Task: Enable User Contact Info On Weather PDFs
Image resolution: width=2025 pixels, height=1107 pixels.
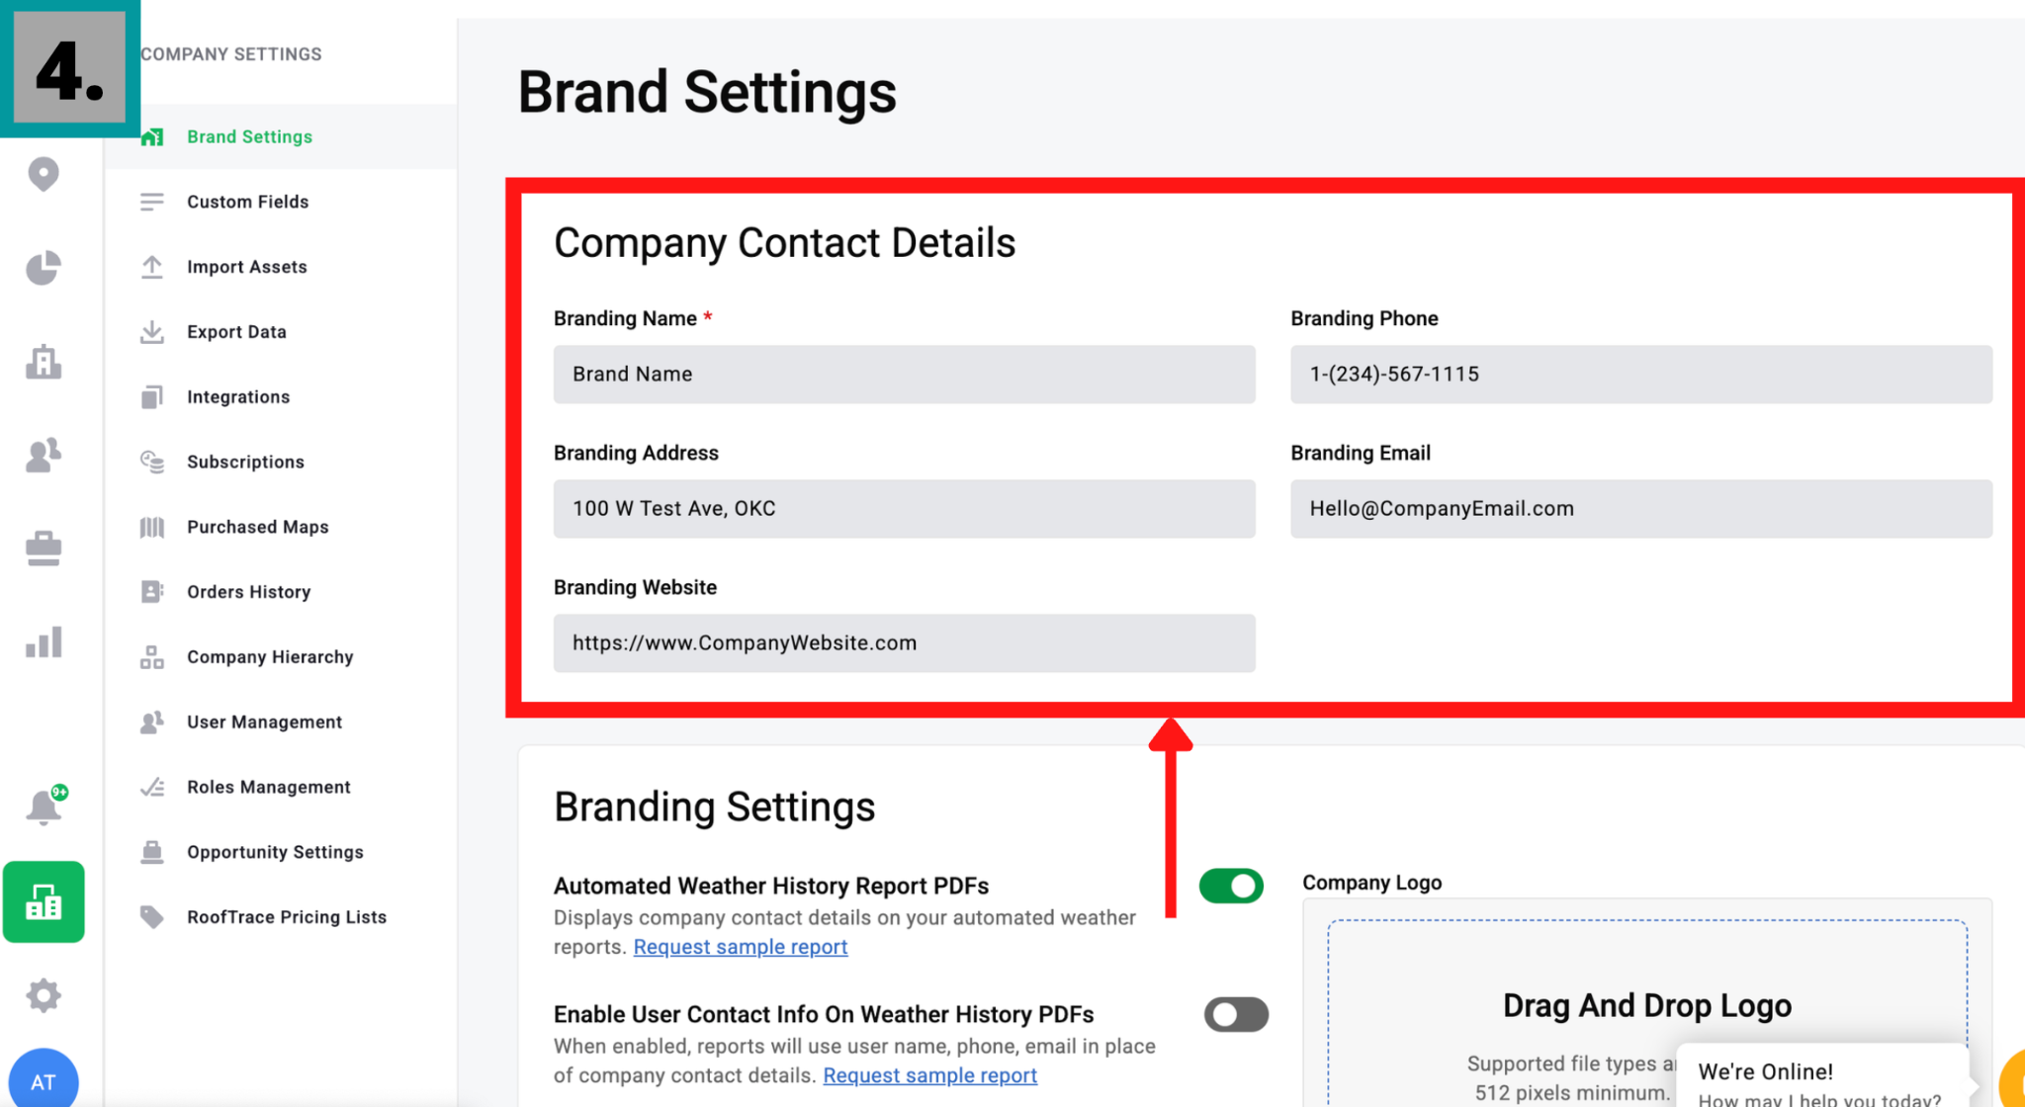Action: coord(1235,1014)
